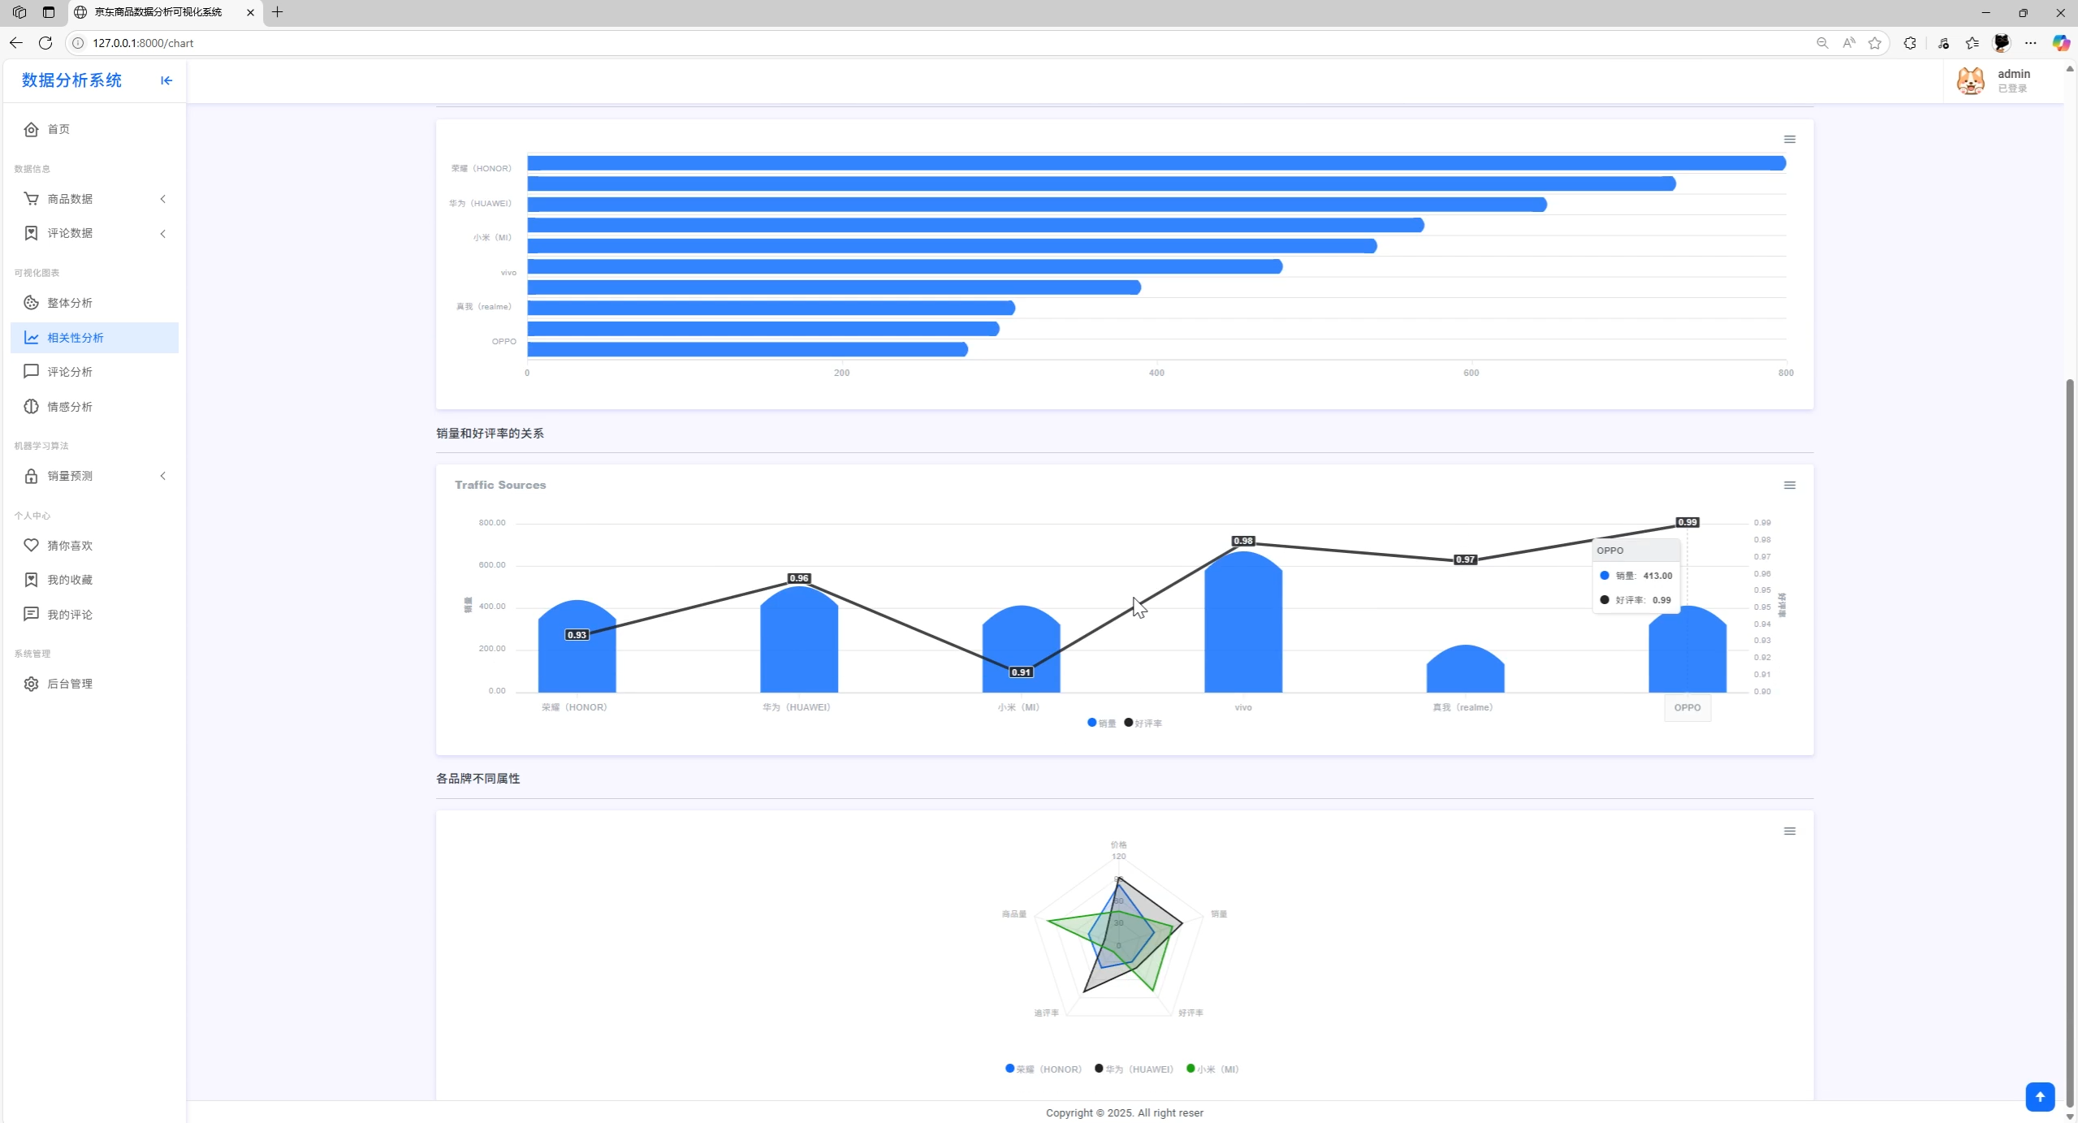Screen dimensions: 2078x1123
Task: Expand 销量预测 submenu chevron
Action: (x=163, y=476)
